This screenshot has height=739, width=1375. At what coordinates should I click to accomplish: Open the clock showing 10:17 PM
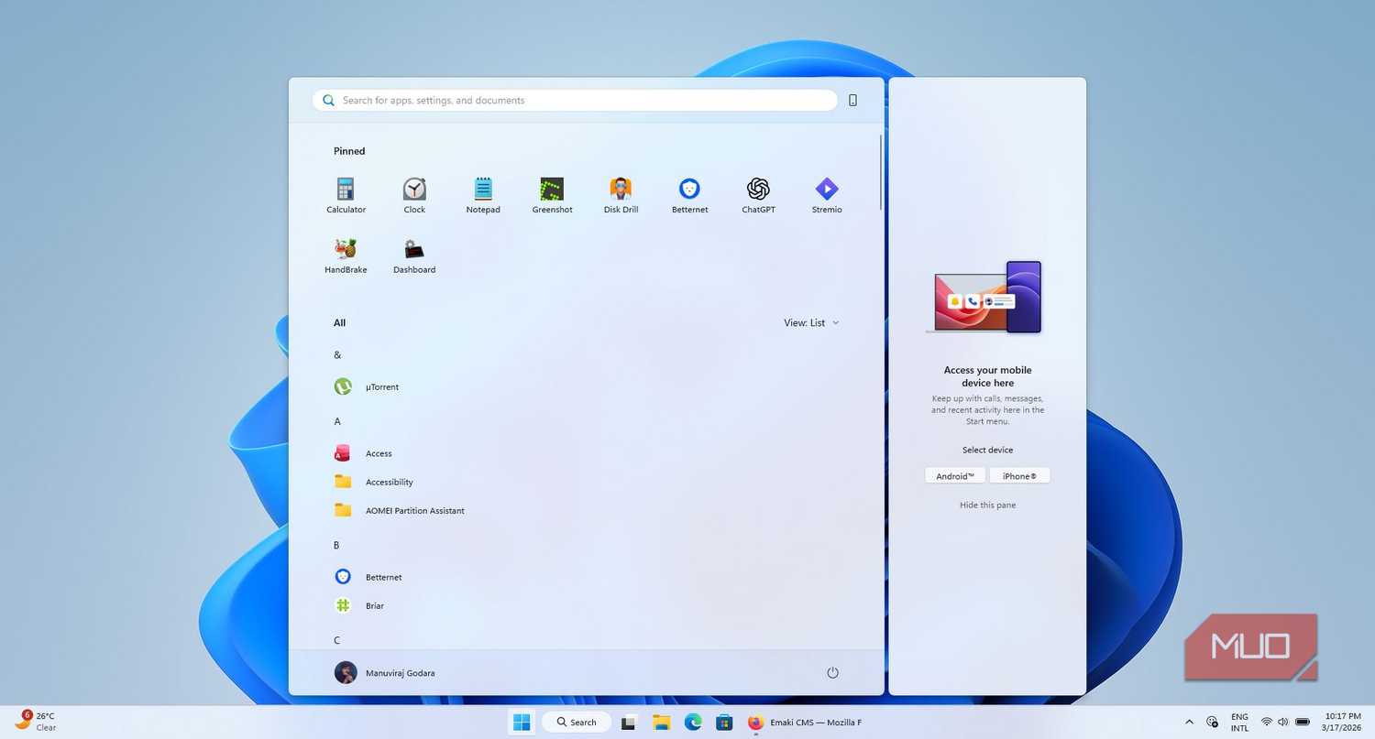pos(1343,722)
